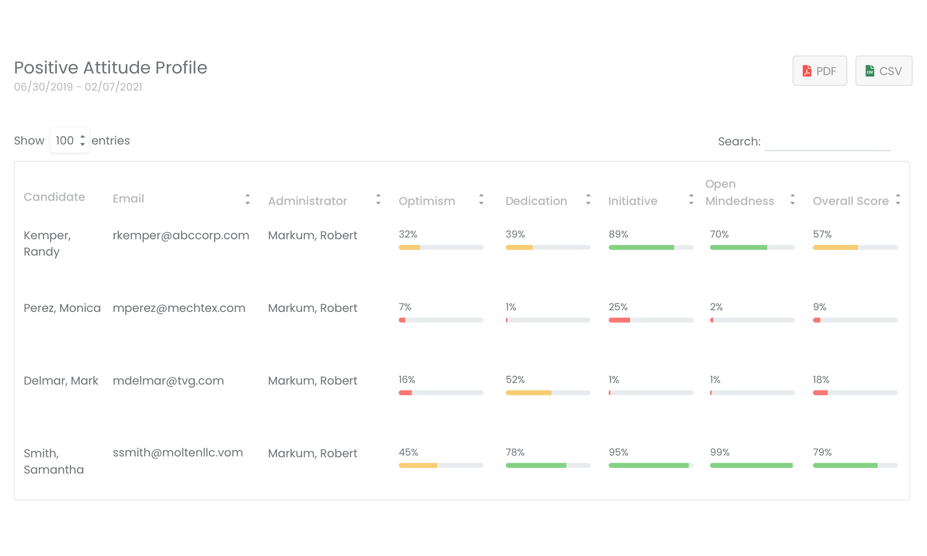Click the Optimism header label
The image size is (927, 556).
(427, 201)
